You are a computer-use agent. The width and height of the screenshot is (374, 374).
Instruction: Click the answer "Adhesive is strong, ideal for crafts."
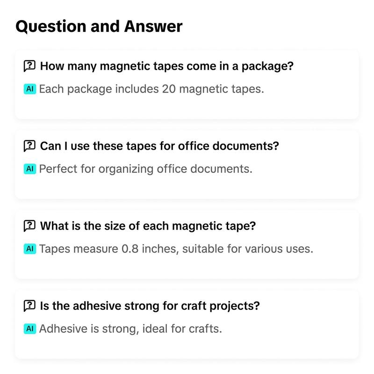[130, 329]
